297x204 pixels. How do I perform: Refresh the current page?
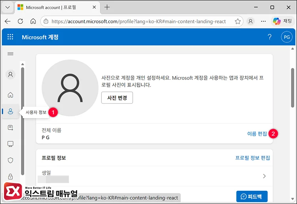20,21
